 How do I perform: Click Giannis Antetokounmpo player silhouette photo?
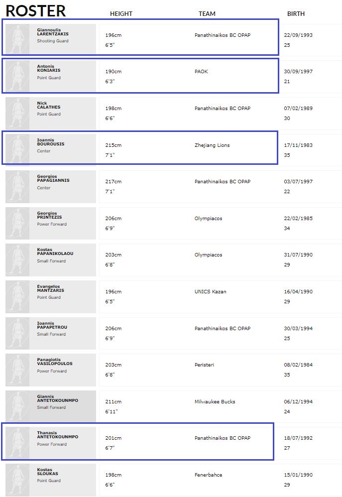[17, 406]
